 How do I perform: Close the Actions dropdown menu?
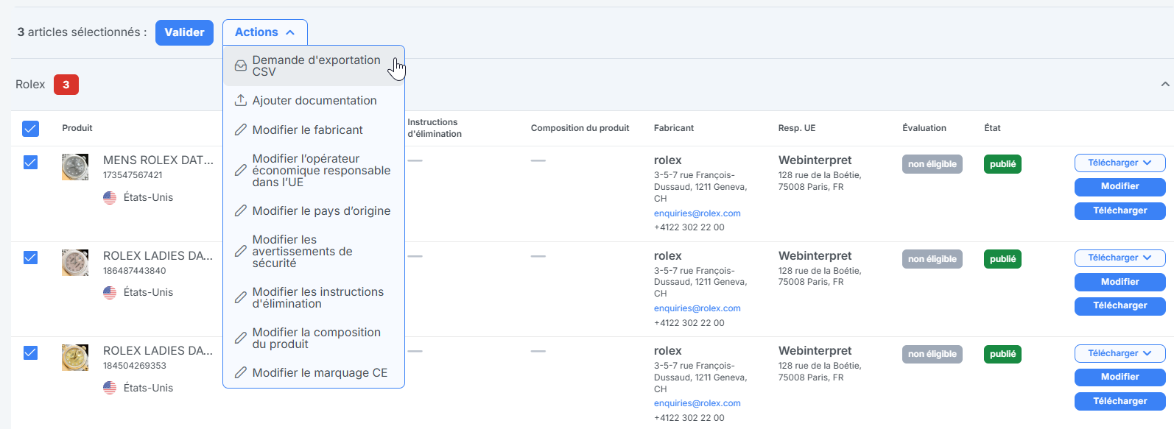pyautogui.click(x=264, y=32)
